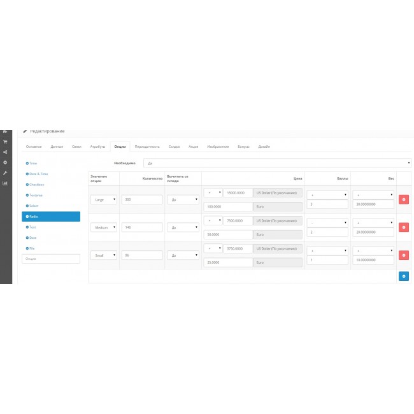Select the Checkbox option in the left list

click(x=36, y=185)
